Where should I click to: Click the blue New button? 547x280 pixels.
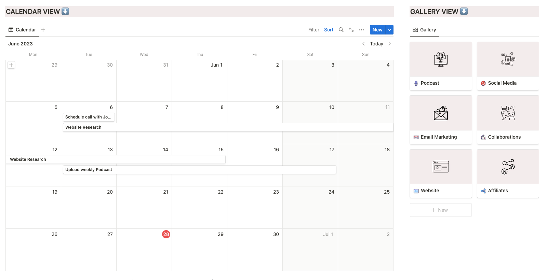(377, 30)
